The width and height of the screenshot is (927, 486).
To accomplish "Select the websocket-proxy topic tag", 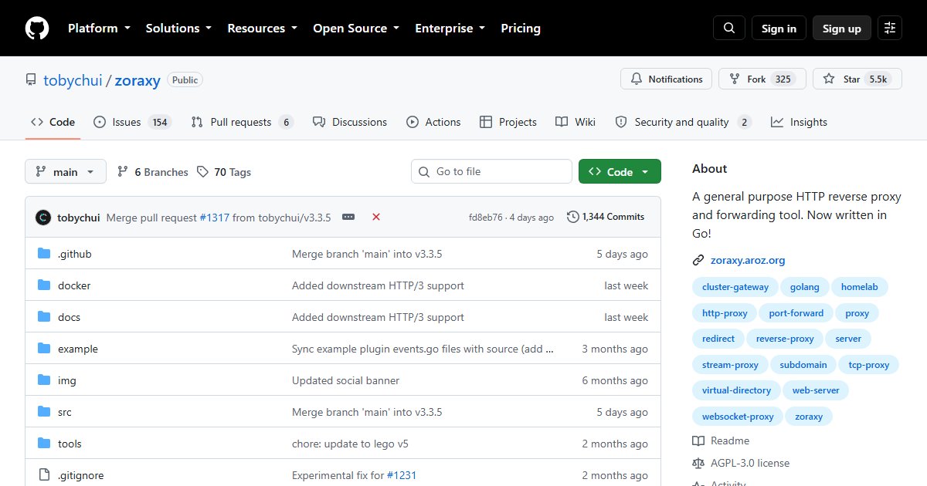I will (x=738, y=417).
